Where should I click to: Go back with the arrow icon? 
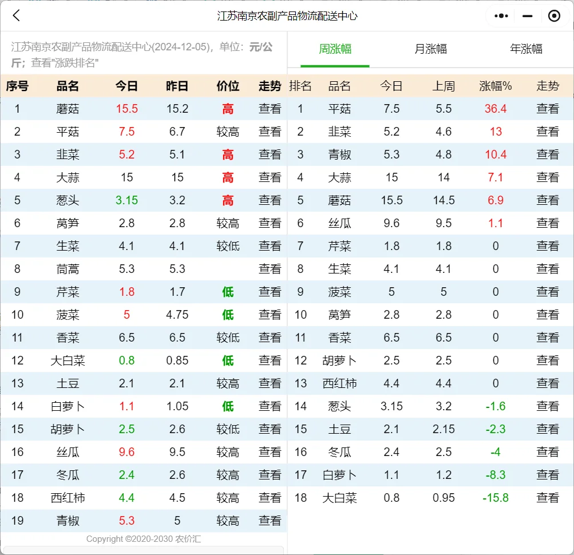point(16,16)
